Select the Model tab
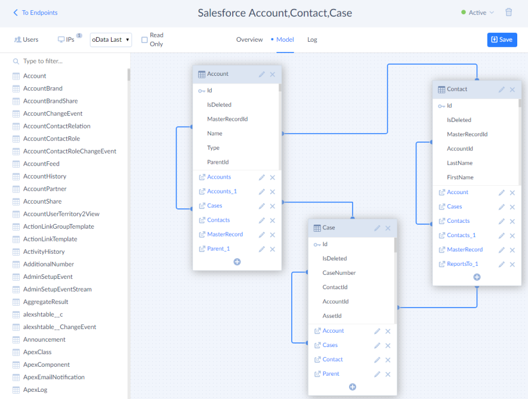 pos(285,39)
